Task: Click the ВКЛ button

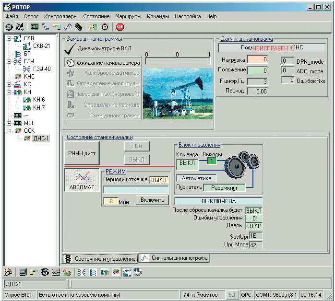Action: (x=137, y=146)
